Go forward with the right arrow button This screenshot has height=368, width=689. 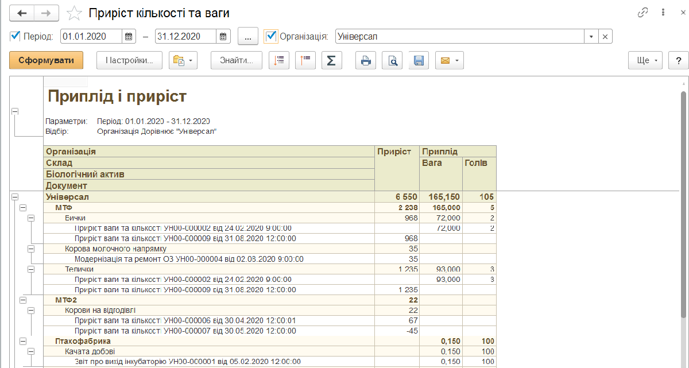pyautogui.click(x=47, y=13)
